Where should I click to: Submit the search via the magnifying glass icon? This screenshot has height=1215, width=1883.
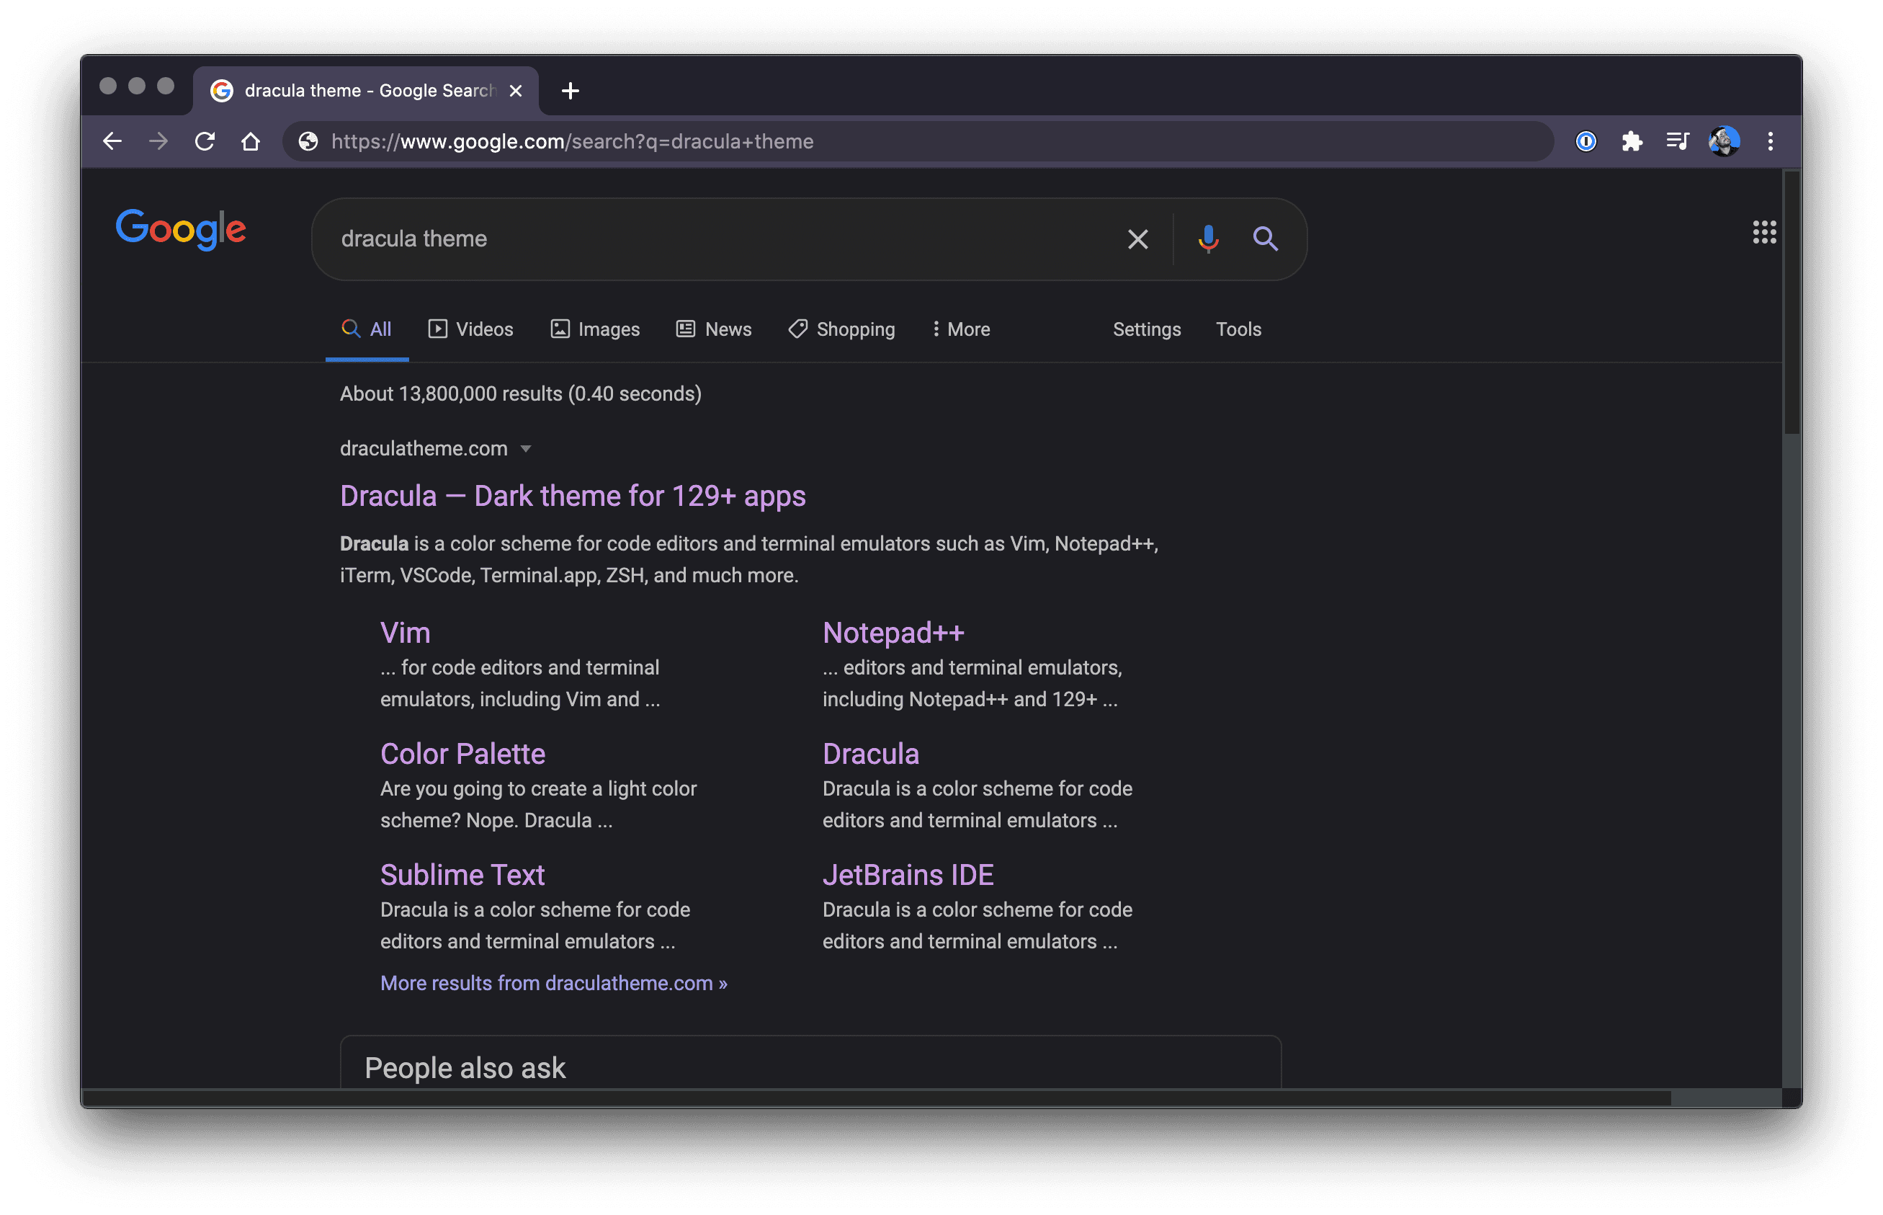[1266, 239]
